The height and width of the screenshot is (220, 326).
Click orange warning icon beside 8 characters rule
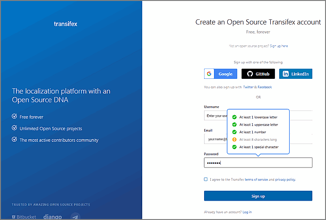(x=234, y=140)
